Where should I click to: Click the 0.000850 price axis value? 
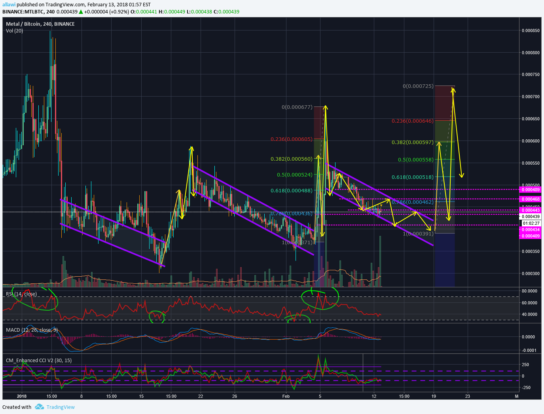tap(531, 30)
